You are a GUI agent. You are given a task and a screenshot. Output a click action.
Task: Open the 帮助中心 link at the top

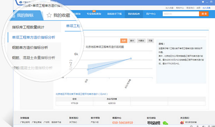point(180,8)
